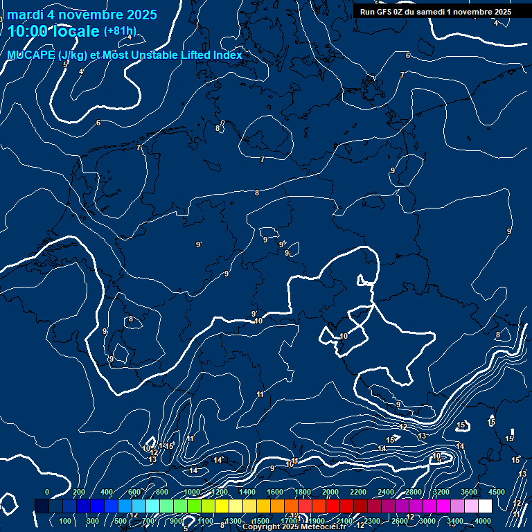532x532 pixels.
Task: Click the '100' legend value label
Action: point(65,521)
